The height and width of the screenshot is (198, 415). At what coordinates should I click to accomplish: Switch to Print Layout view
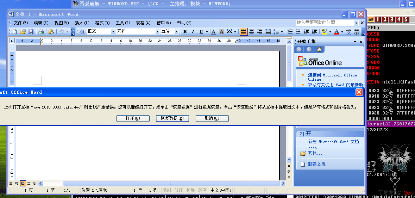[x=23, y=183]
